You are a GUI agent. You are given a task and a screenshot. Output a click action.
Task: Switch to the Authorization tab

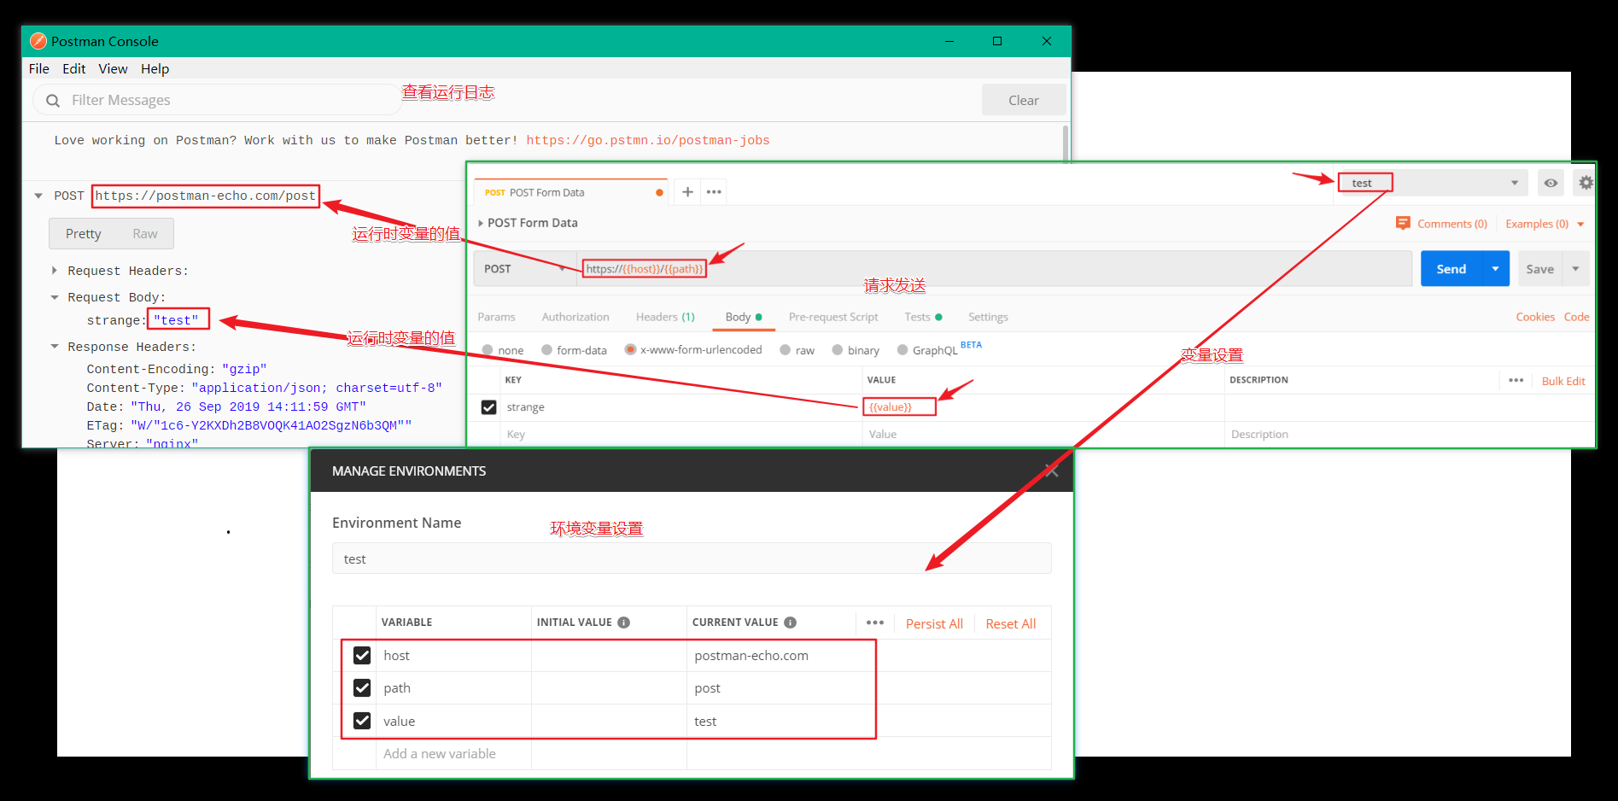[x=575, y=317]
